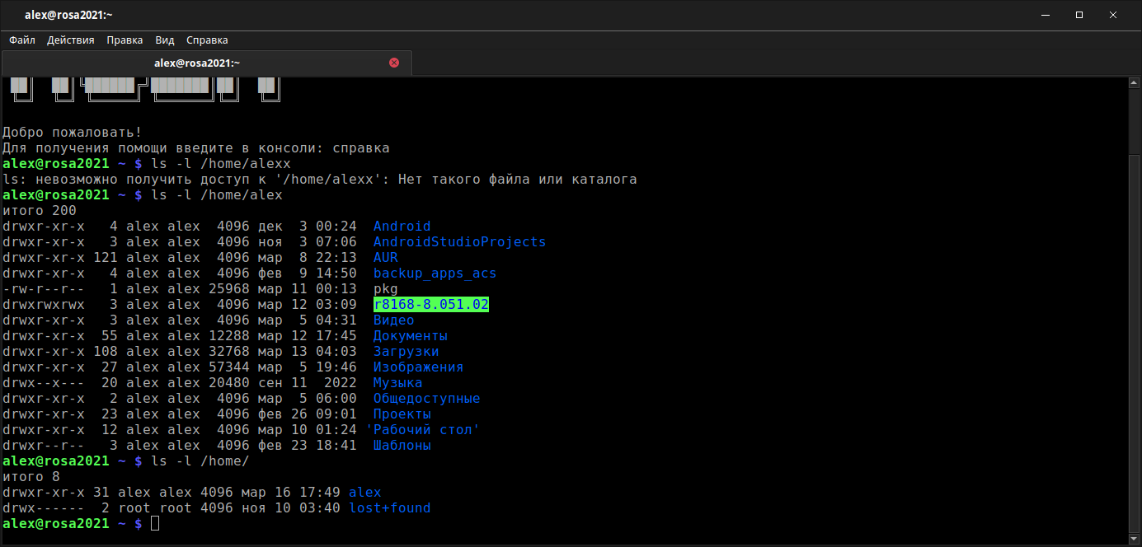Click the Загрузки directory name
Image resolution: width=1142 pixels, height=547 pixels.
[407, 351]
